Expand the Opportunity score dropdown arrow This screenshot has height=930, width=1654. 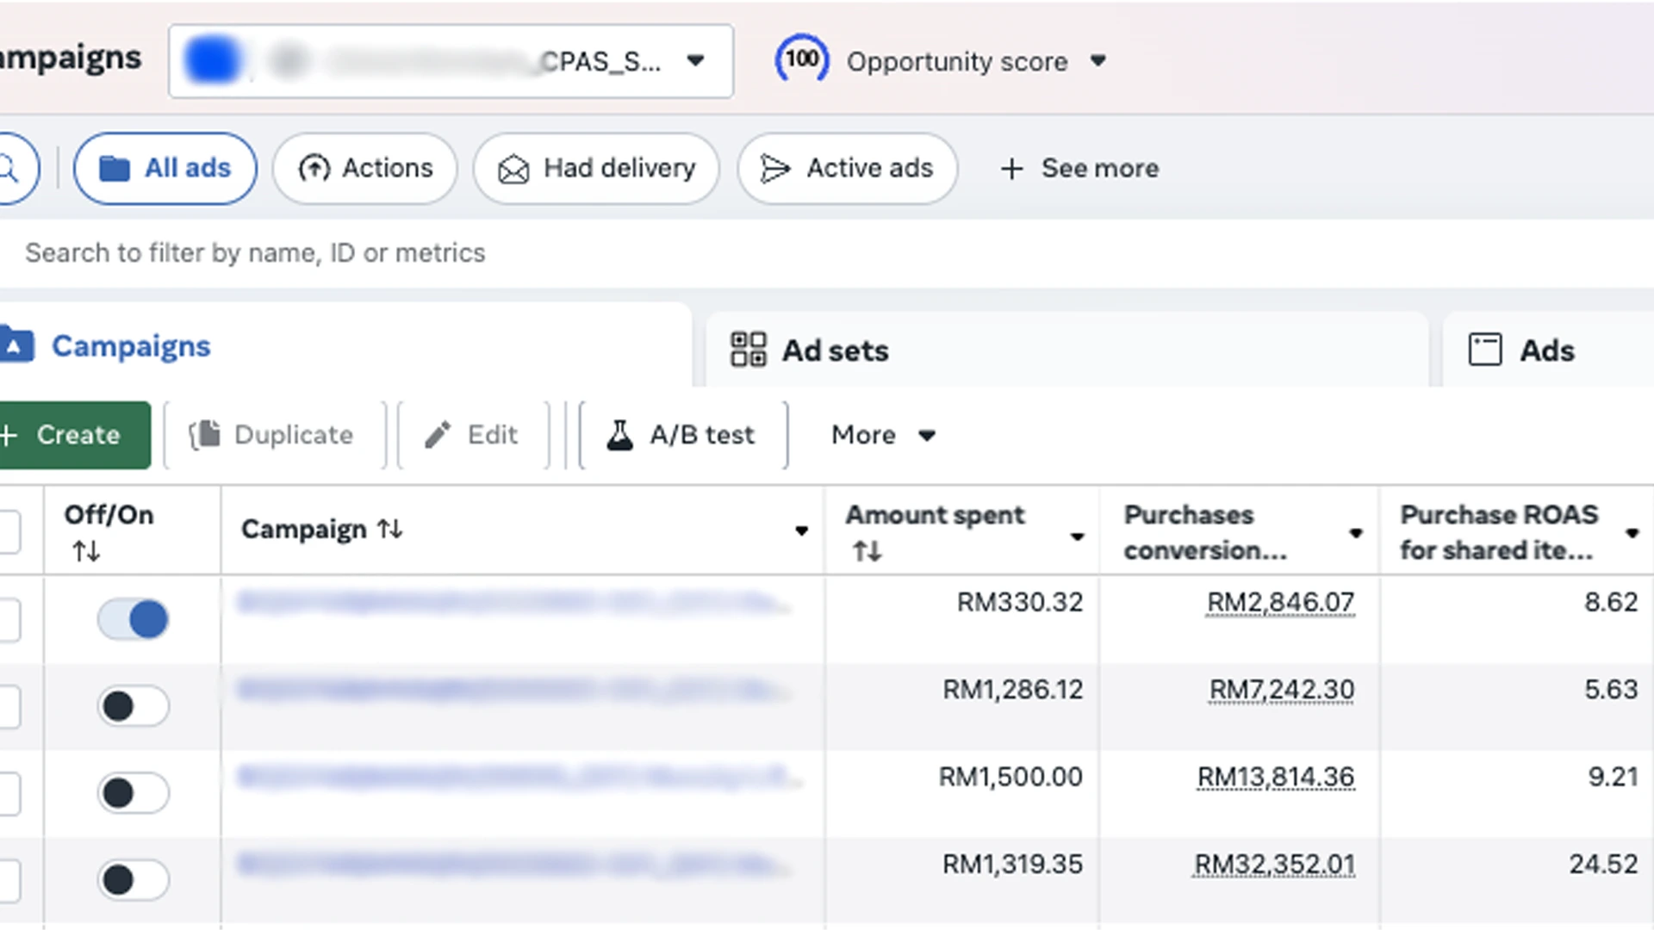click(1097, 61)
